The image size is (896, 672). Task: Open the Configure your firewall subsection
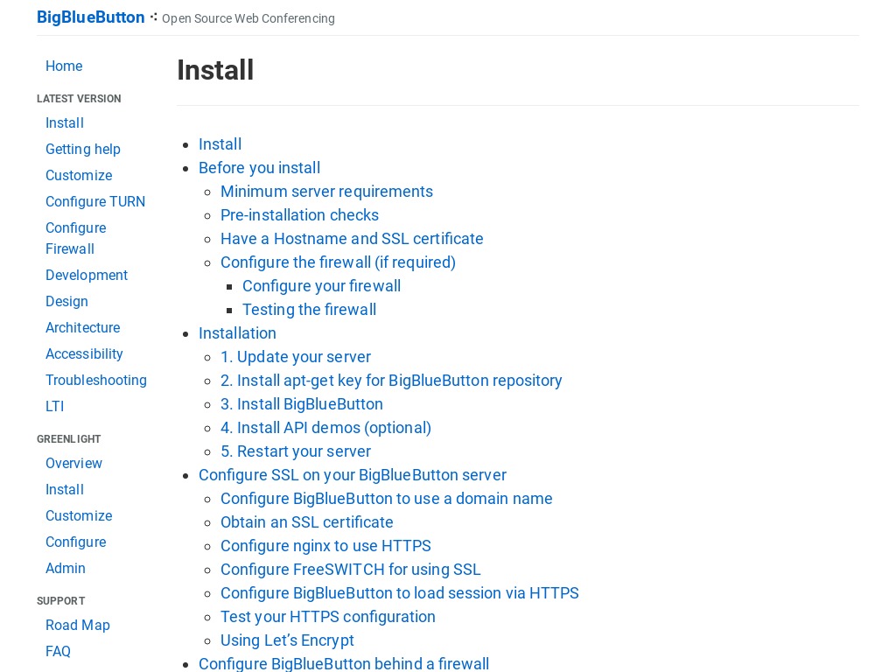322,286
